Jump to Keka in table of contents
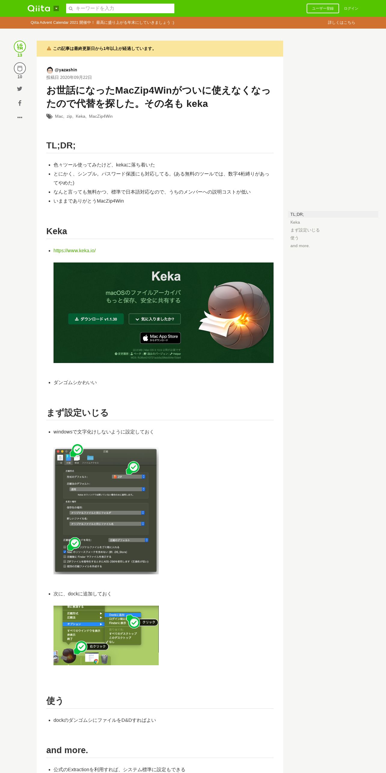Image resolution: width=386 pixels, height=773 pixels. tap(295, 222)
